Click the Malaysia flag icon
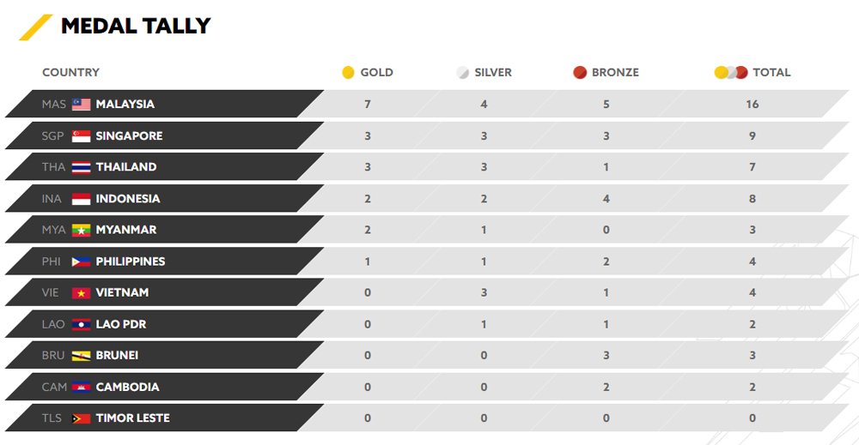The image size is (859, 445). click(82, 105)
